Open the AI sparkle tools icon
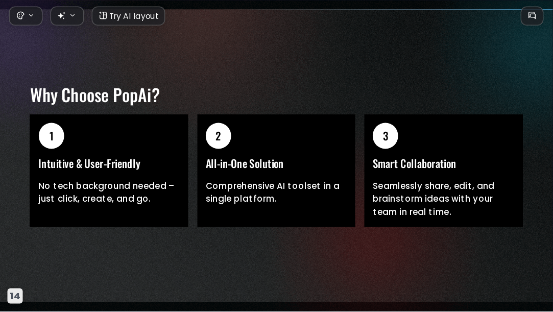 click(x=62, y=15)
